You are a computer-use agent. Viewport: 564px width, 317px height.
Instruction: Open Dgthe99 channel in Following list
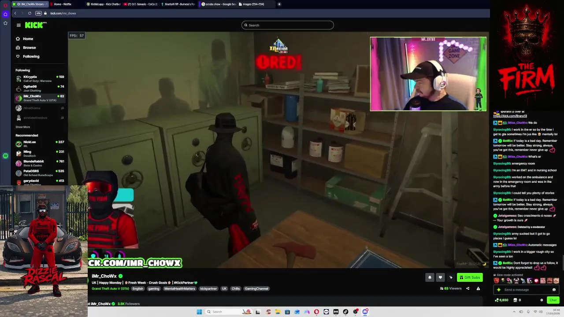(40, 88)
